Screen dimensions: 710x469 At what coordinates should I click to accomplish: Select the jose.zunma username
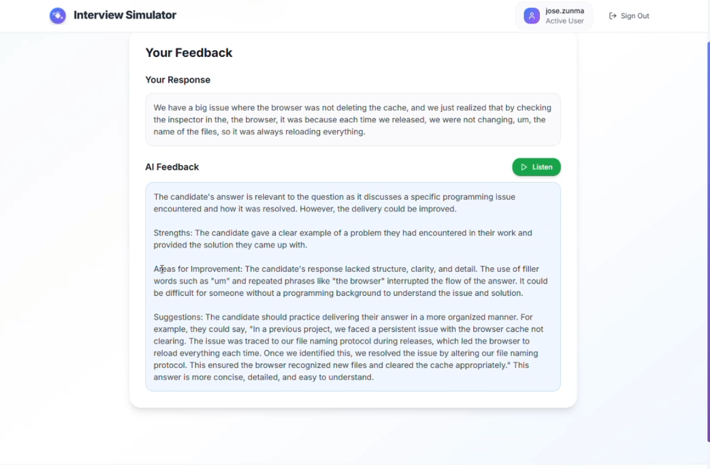coord(565,11)
